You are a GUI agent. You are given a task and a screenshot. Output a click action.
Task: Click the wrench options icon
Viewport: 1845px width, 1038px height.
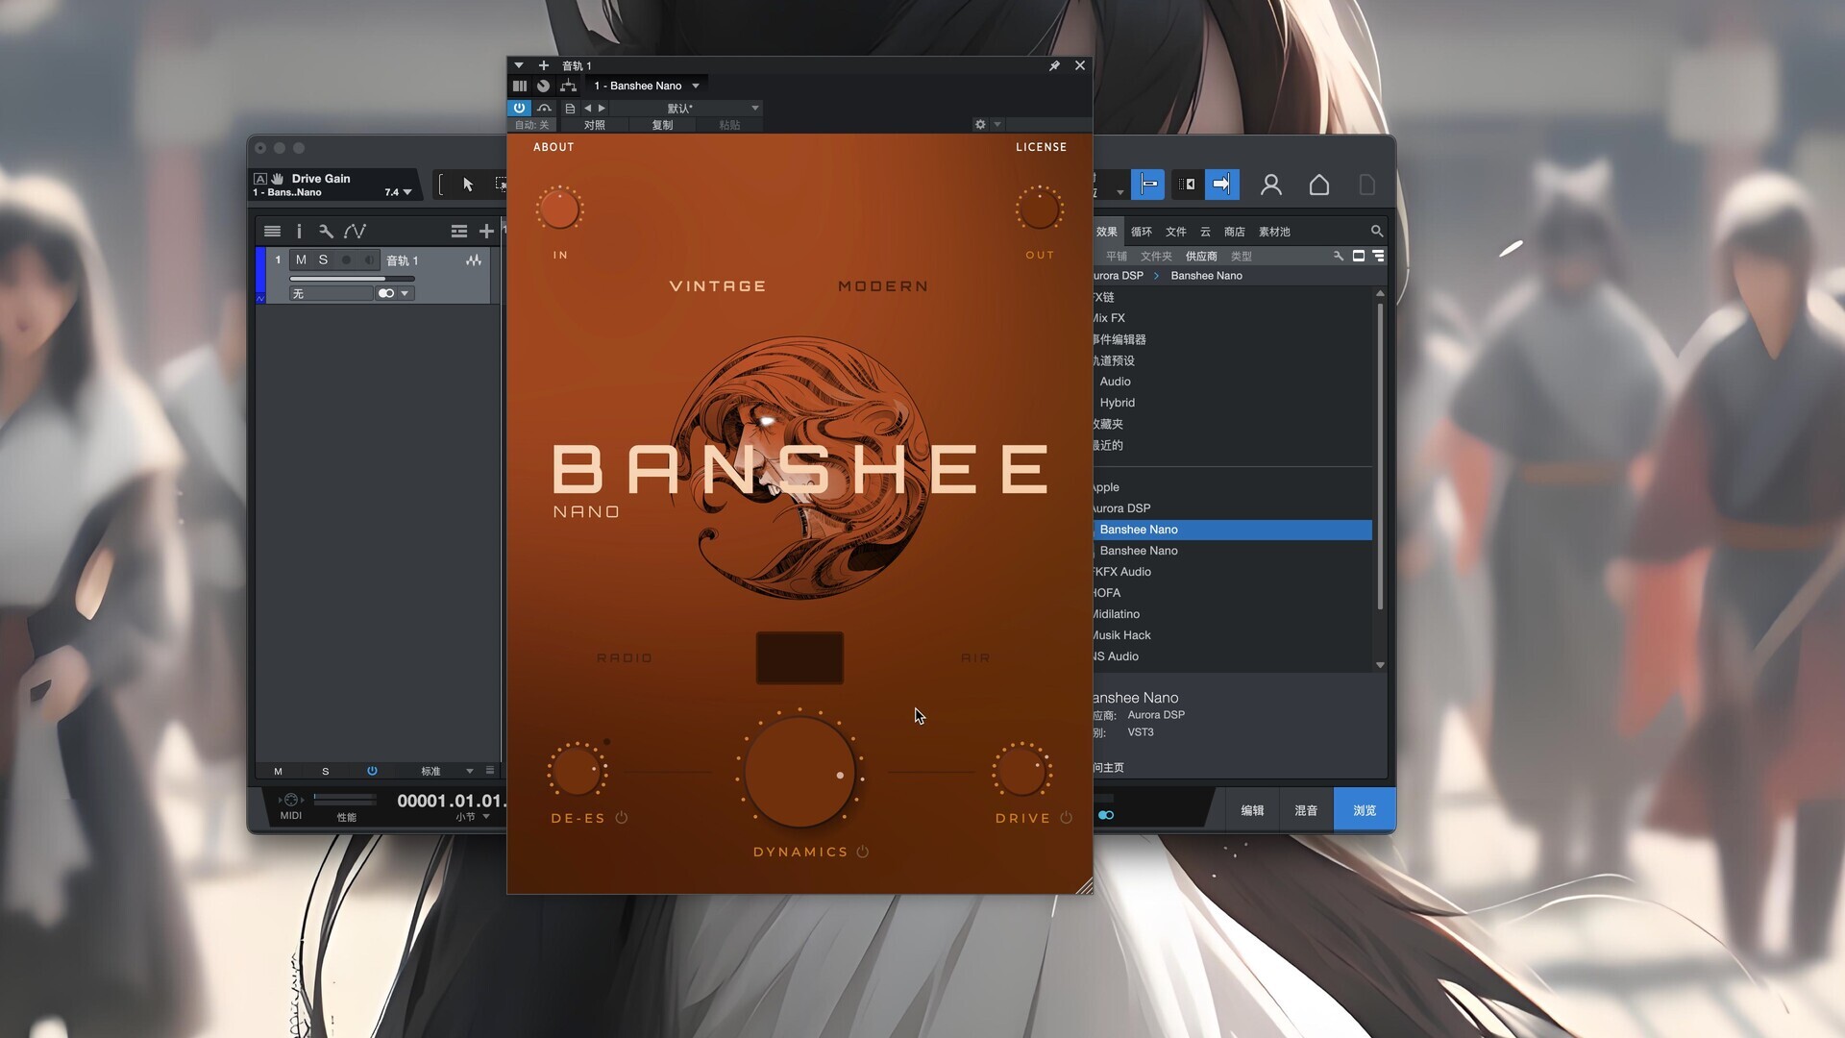click(x=326, y=231)
